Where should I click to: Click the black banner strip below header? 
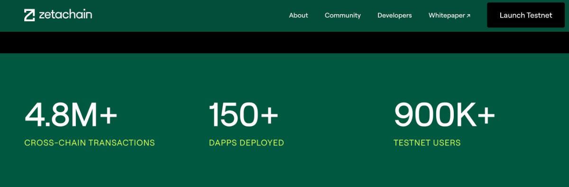(284, 43)
